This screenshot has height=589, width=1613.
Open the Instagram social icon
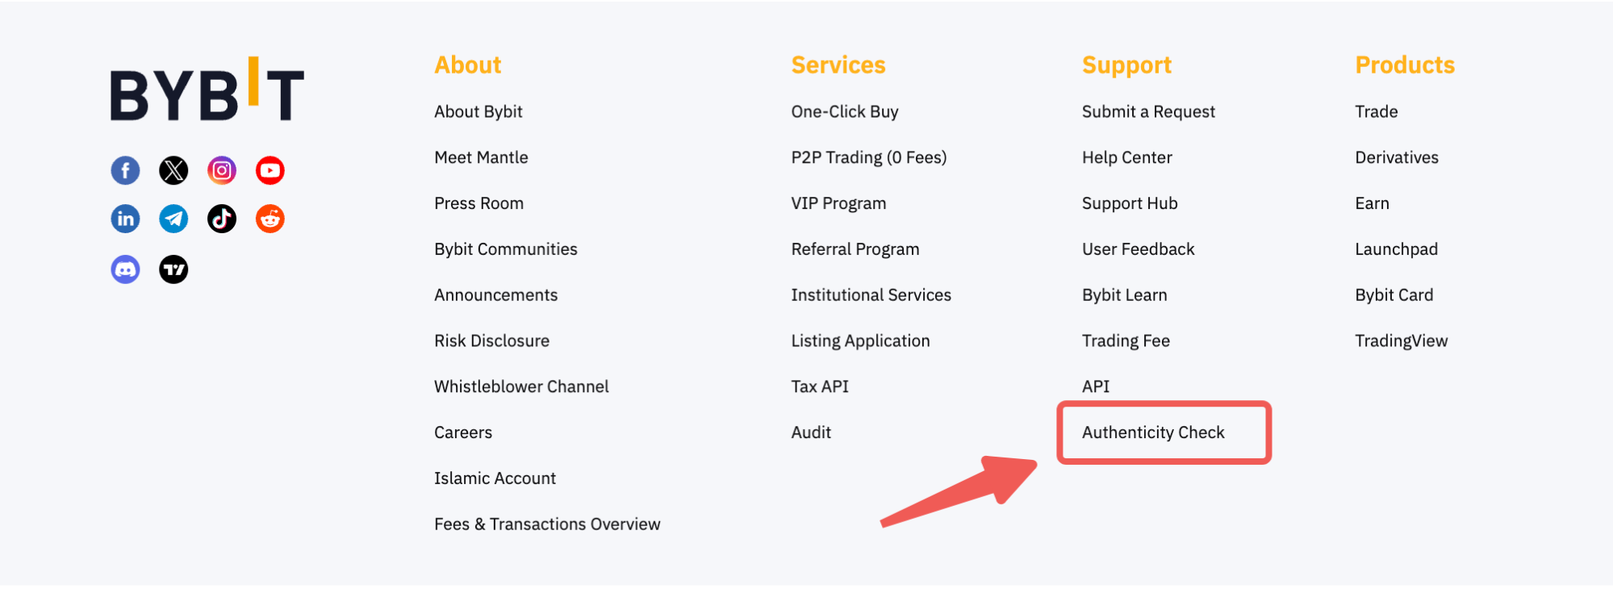pyautogui.click(x=222, y=170)
